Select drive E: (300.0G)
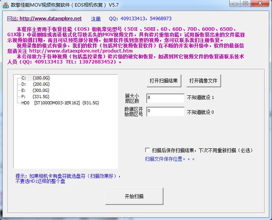The width and height of the screenshot is (272, 220). point(35,90)
